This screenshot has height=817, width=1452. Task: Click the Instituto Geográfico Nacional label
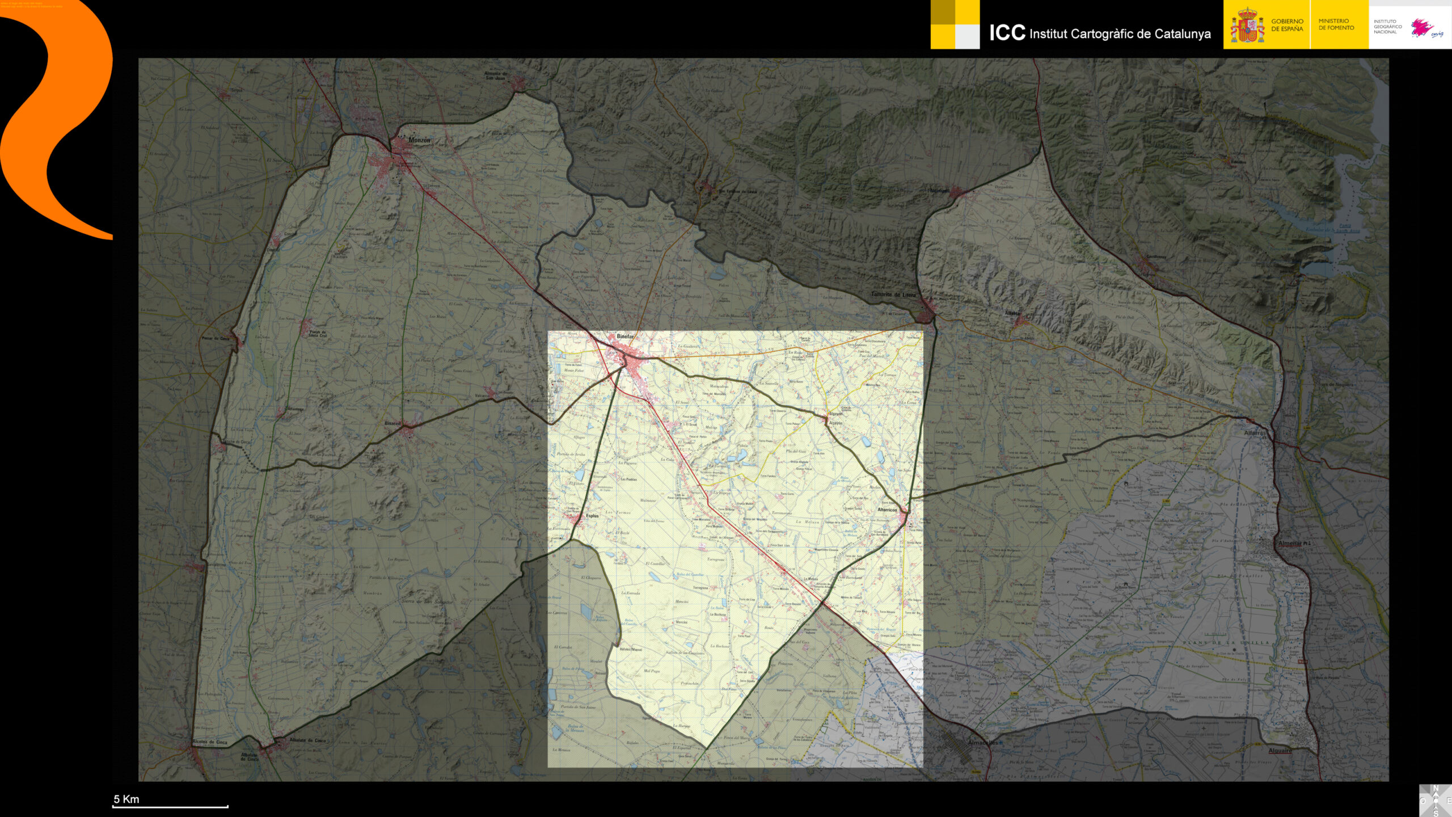pyautogui.click(x=1387, y=27)
